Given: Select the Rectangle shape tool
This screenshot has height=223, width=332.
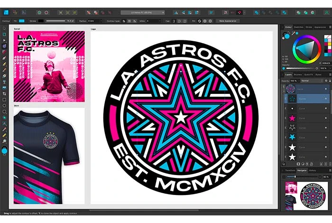Looking at the screenshot, I should coord(4,100).
